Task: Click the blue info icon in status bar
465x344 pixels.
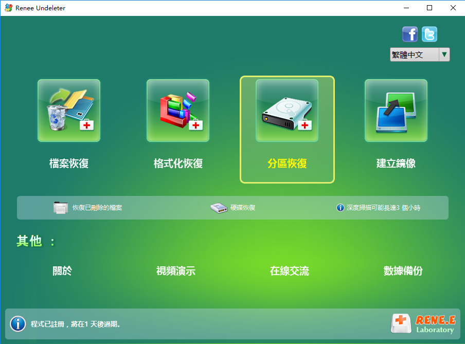Action: click(x=18, y=324)
